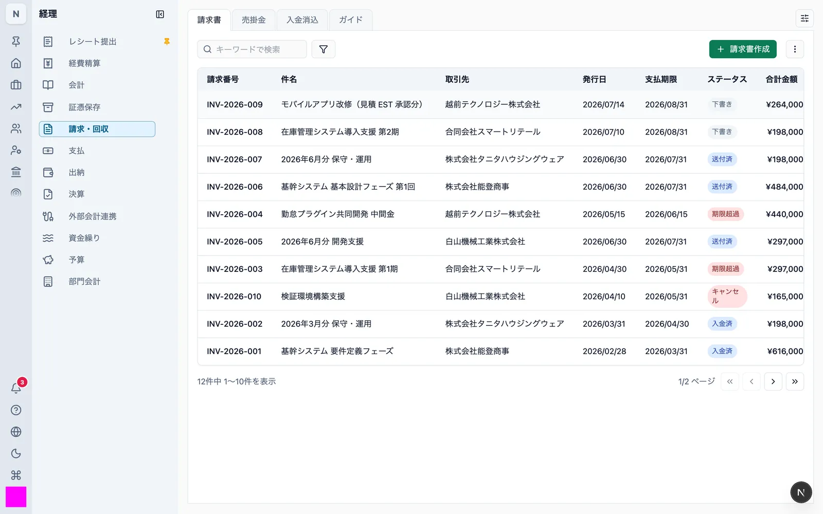
Task: Open 会計 in sidebar
Action: (x=97, y=85)
